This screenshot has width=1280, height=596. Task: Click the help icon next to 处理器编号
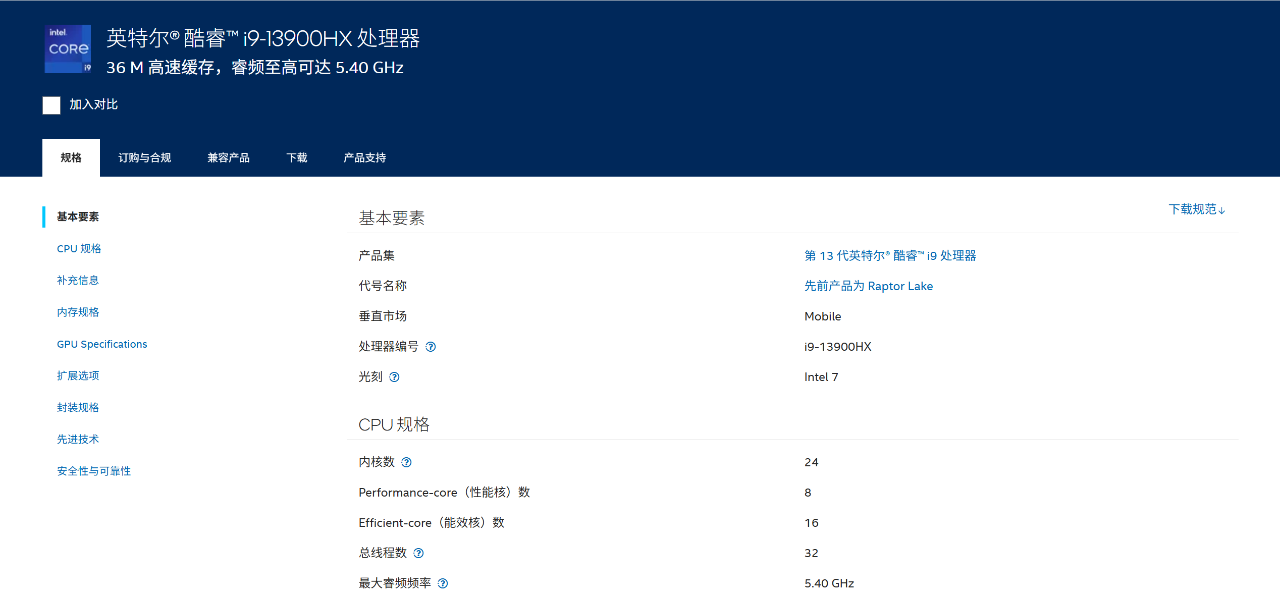(431, 347)
